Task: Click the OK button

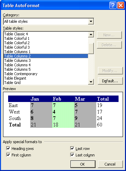Action: 83,164
